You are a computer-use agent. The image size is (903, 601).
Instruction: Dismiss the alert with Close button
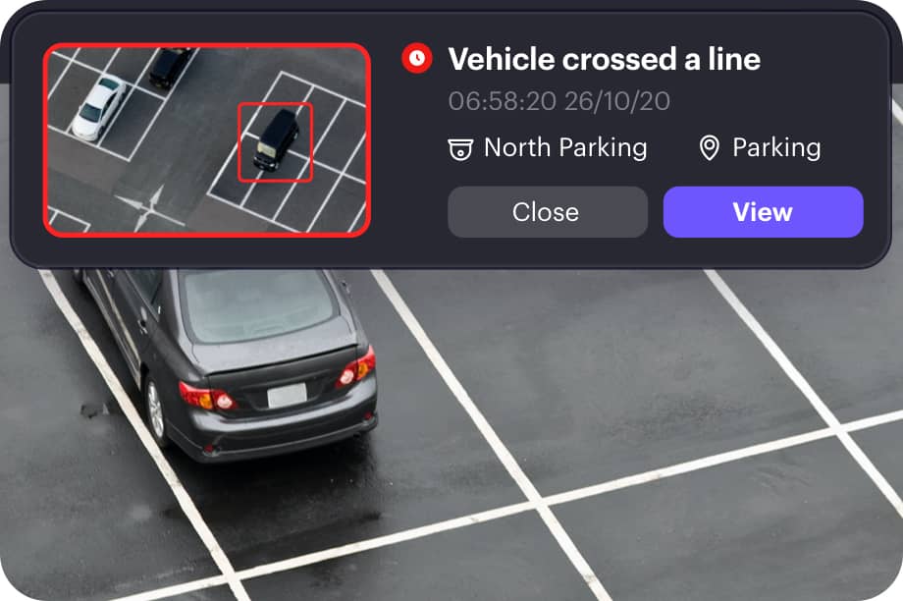point(547,211)
